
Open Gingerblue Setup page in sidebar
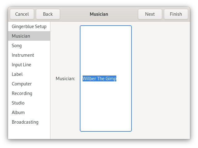click(29, 27)
